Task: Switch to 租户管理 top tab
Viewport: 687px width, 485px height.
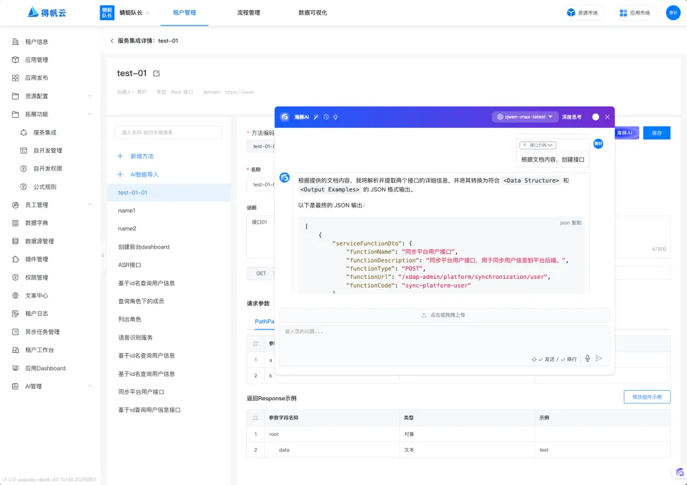Action: [184, 13]
